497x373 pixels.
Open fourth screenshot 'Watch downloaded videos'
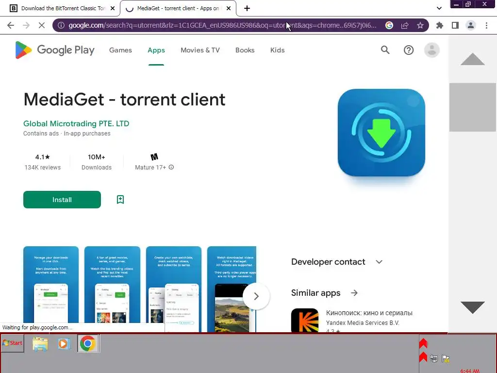click(x=232, y=289)
